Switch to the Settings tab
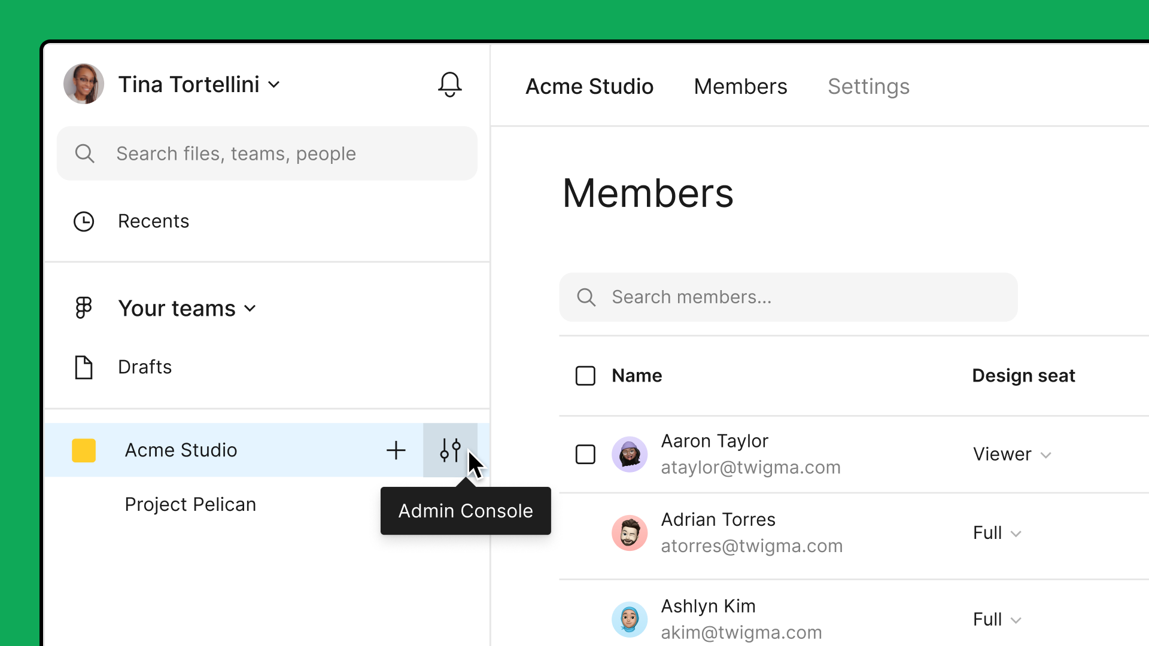Screen dimensions: 1149x646 (x=868, y=86)
